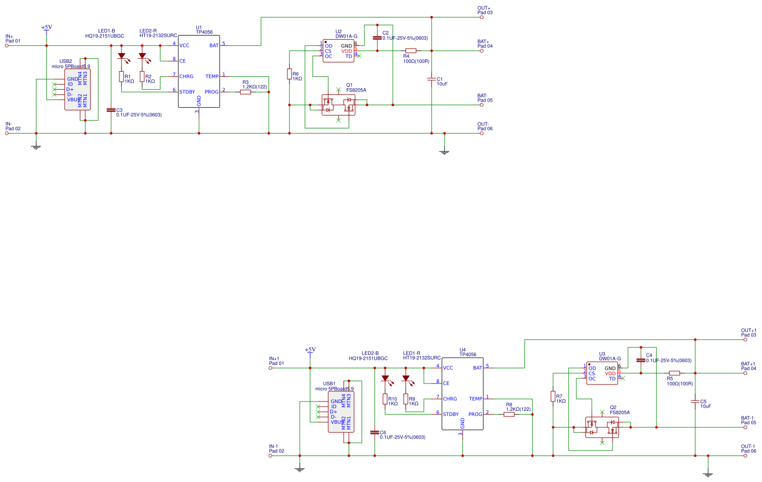Click the 'IN+ Pad 01' label
Image resolution: width=762 pixels, height=482 pixels.
click(x=13, y=39)
